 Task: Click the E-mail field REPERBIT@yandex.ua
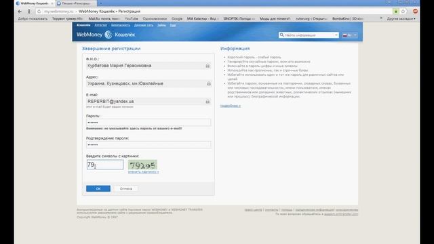click(x=149, y=102)
